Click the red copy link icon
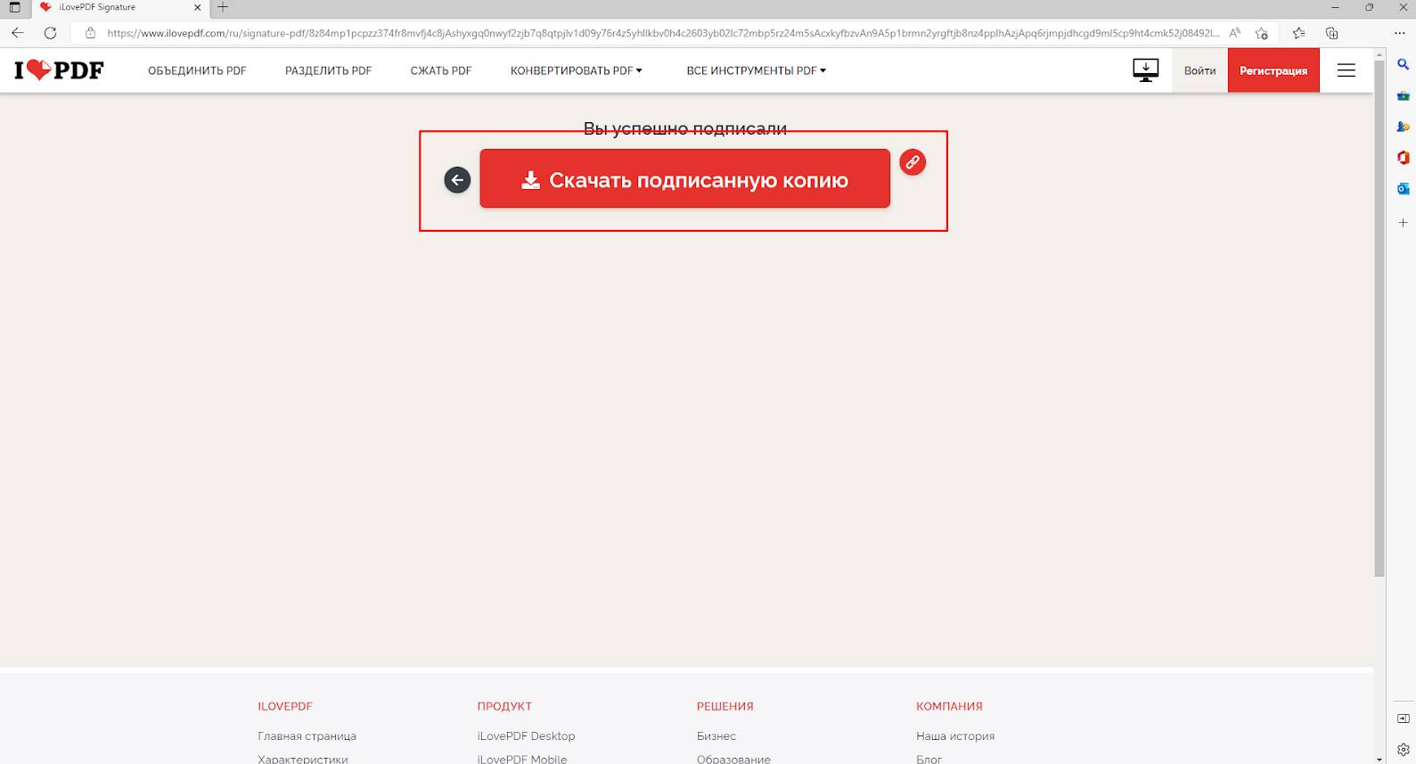The width and height of the screenshot is (1416, 764). tap(913, 162)
